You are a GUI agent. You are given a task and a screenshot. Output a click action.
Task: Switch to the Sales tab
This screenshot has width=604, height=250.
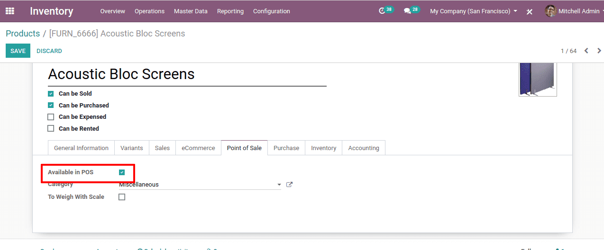[x=162, y=148]
